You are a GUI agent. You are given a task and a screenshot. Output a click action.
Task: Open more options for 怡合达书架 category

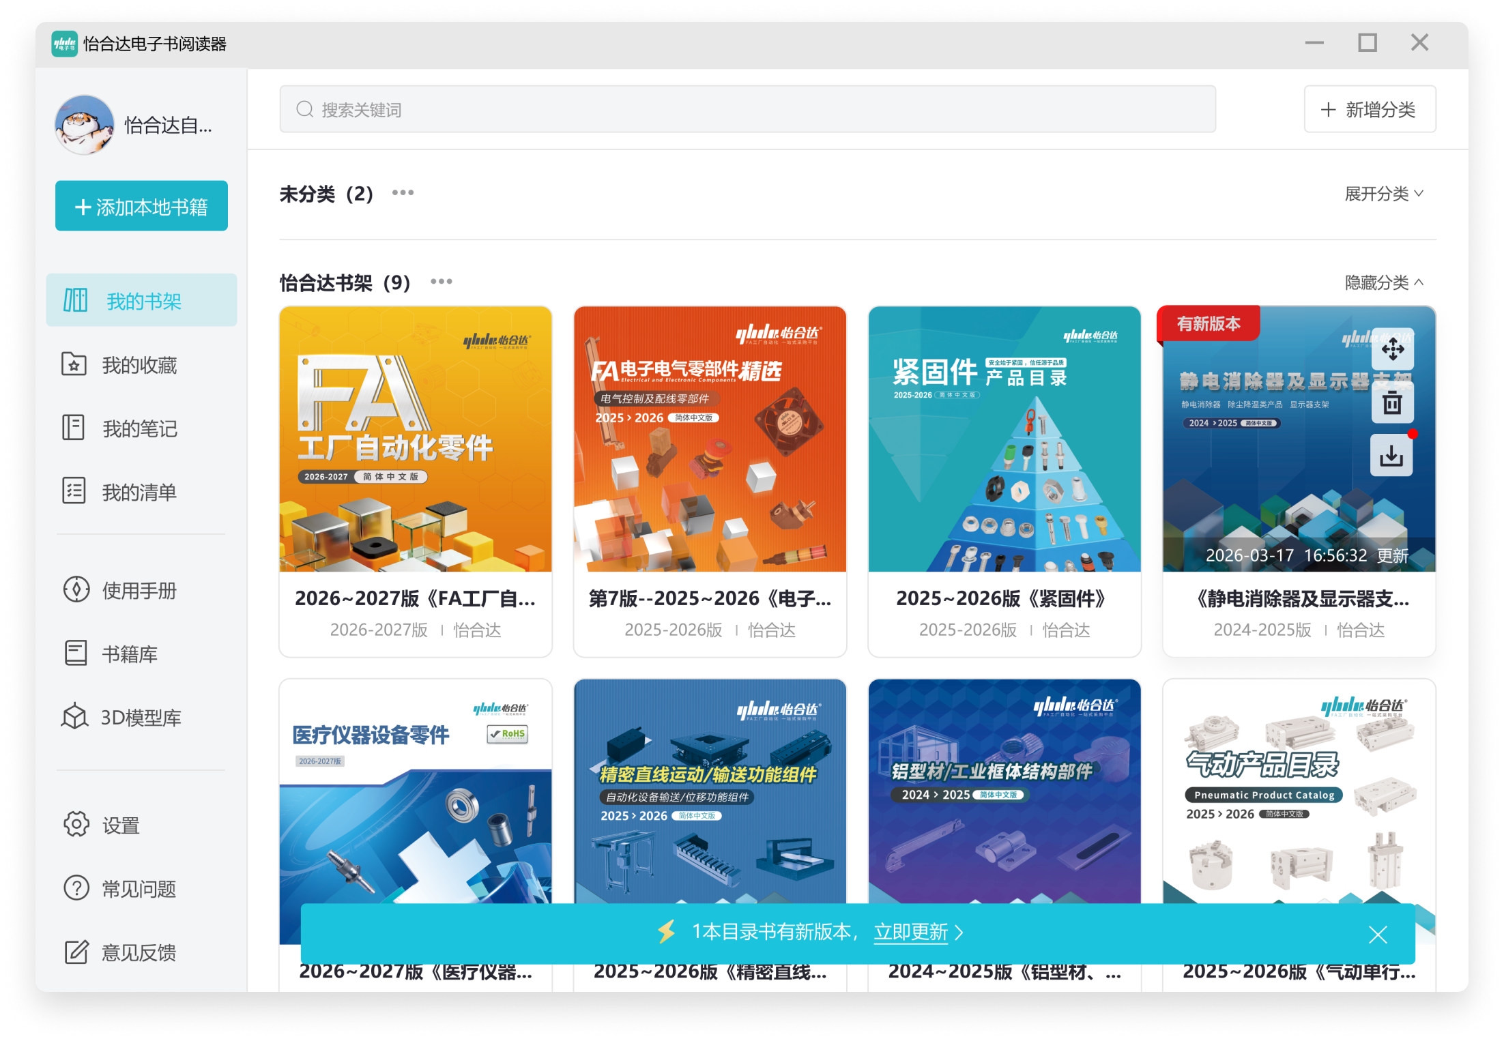(441, 282)
